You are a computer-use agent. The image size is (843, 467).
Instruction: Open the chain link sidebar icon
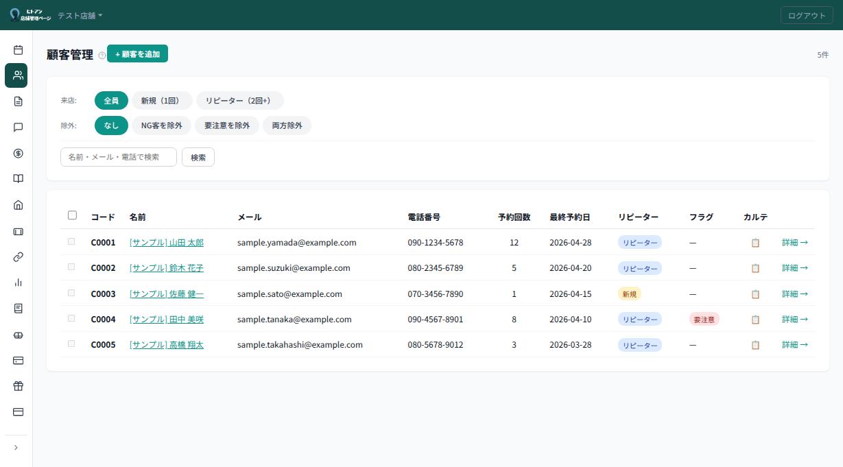[19, 257]
